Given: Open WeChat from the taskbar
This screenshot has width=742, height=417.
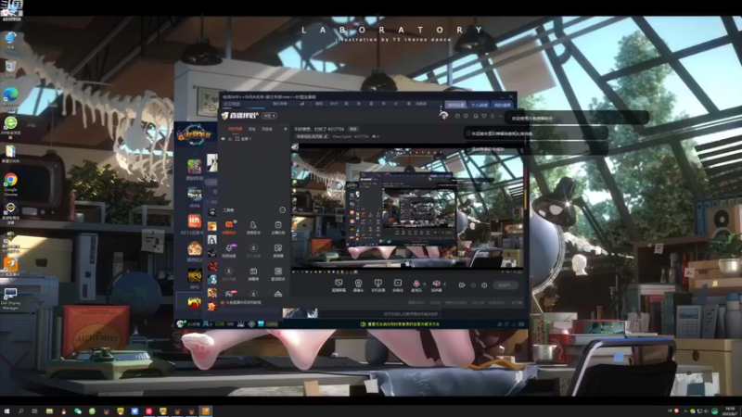Looking at the screenshot, I should click(78, 411).
